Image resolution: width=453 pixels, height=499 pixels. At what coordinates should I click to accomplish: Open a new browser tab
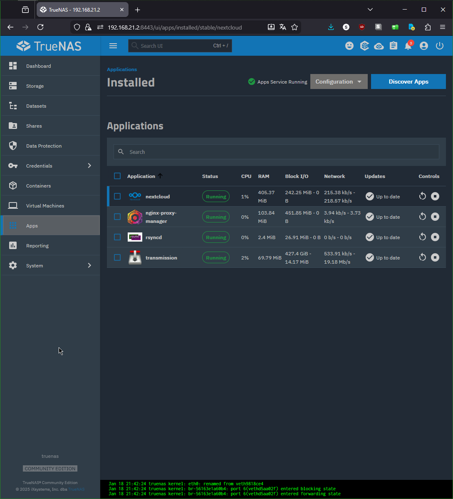point(138,10)
